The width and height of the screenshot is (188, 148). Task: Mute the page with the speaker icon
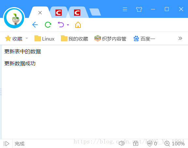point(122,143)
